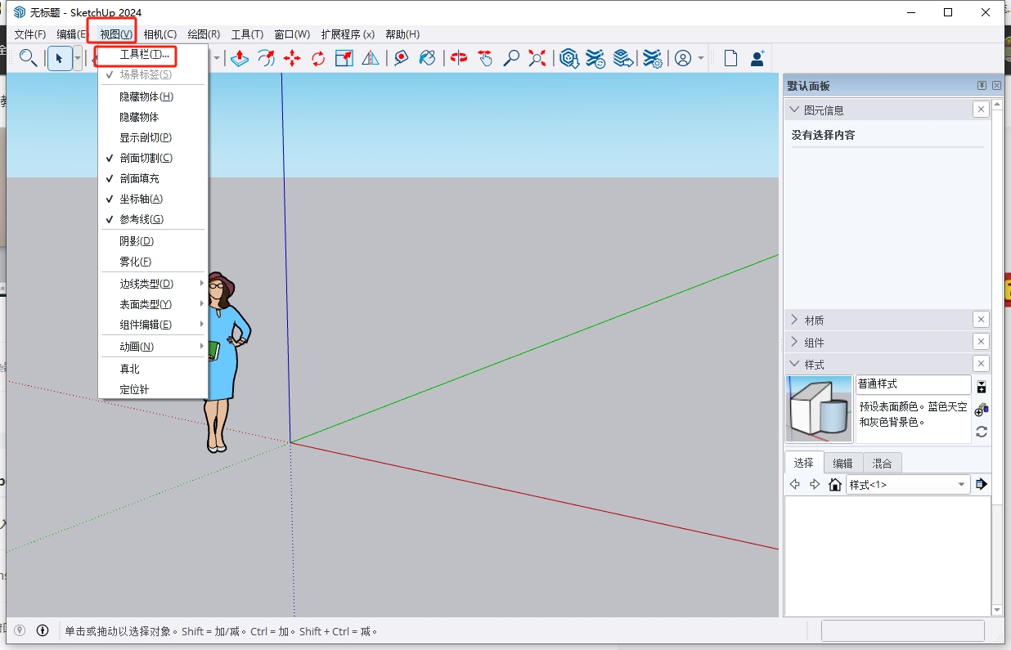Toggle 参考线(G) visibility

coord(153,219)
